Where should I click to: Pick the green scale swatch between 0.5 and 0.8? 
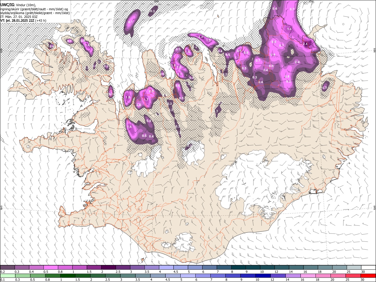coord(38,276)
